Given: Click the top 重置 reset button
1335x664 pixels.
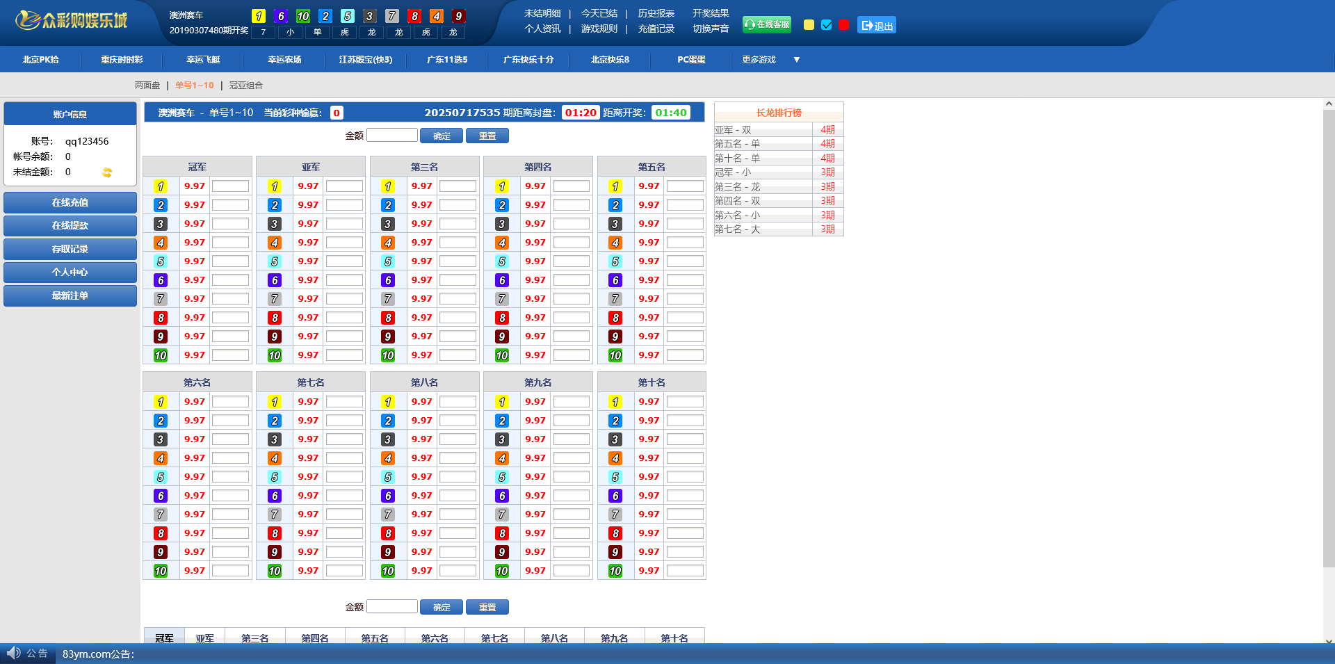Looking at the screenshot, I should click(x=487, y=136).
